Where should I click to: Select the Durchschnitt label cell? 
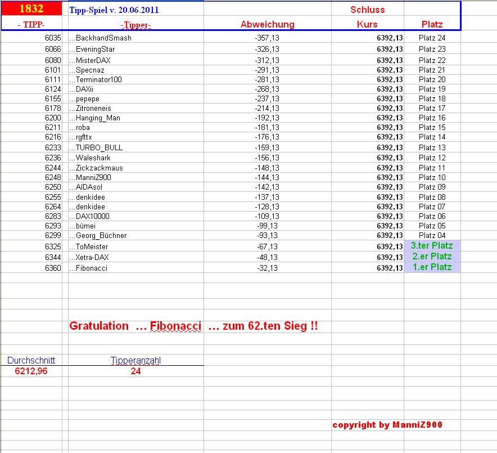[x=31, y=360]
